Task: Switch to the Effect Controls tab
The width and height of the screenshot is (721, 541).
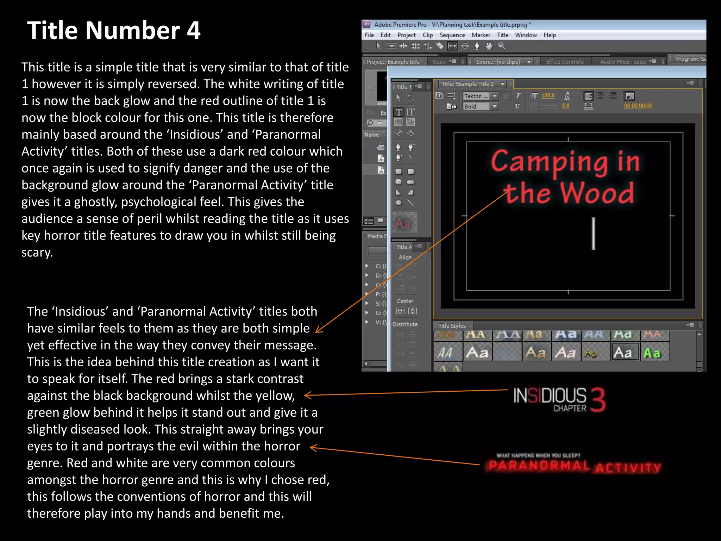Action: 564,62
